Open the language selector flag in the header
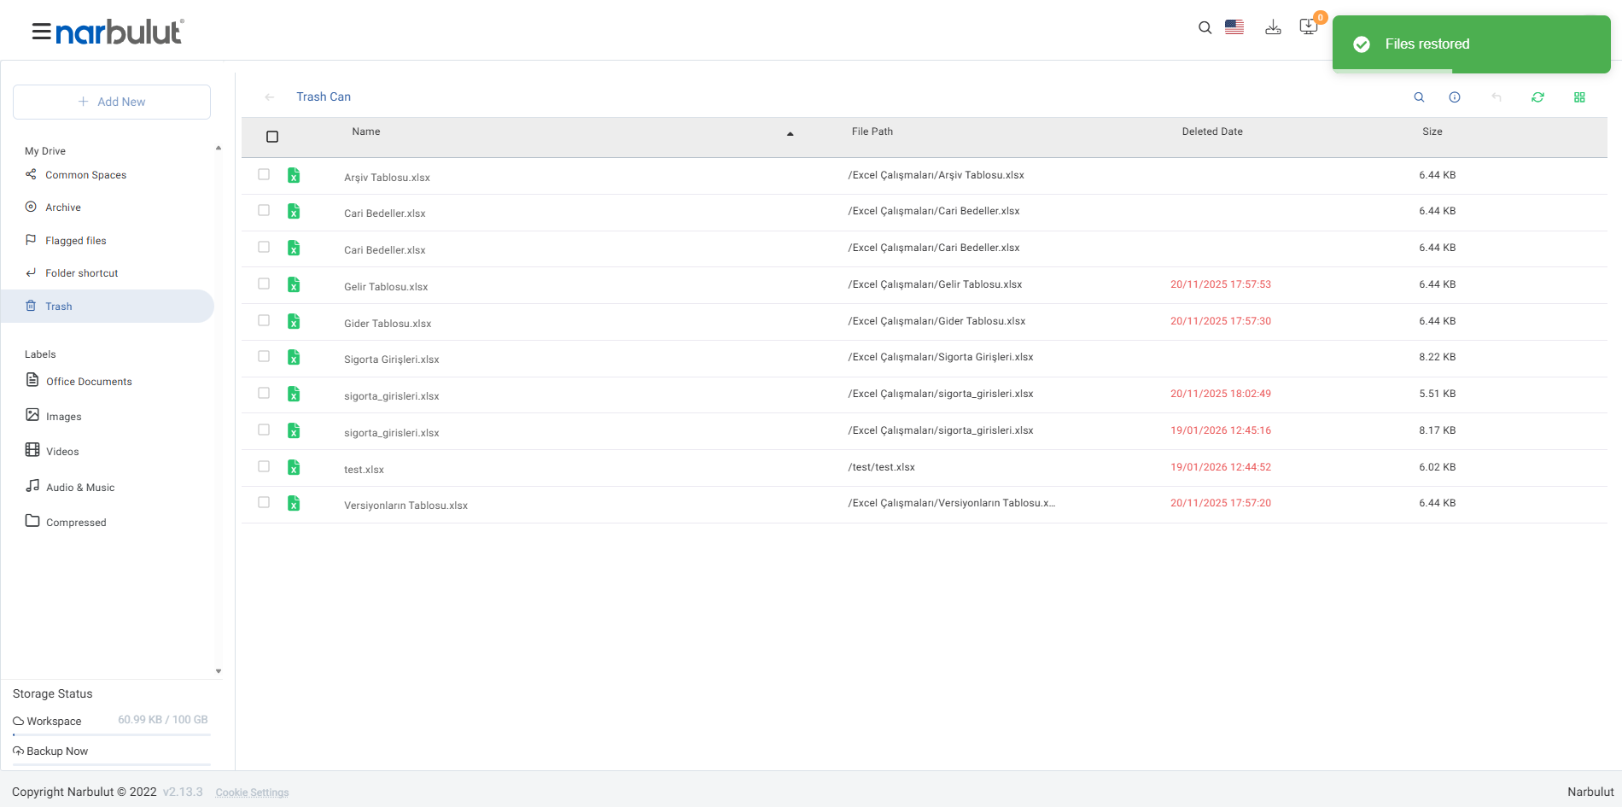The height and width of the screenshot is (807, 1622). click(1234, 27)
